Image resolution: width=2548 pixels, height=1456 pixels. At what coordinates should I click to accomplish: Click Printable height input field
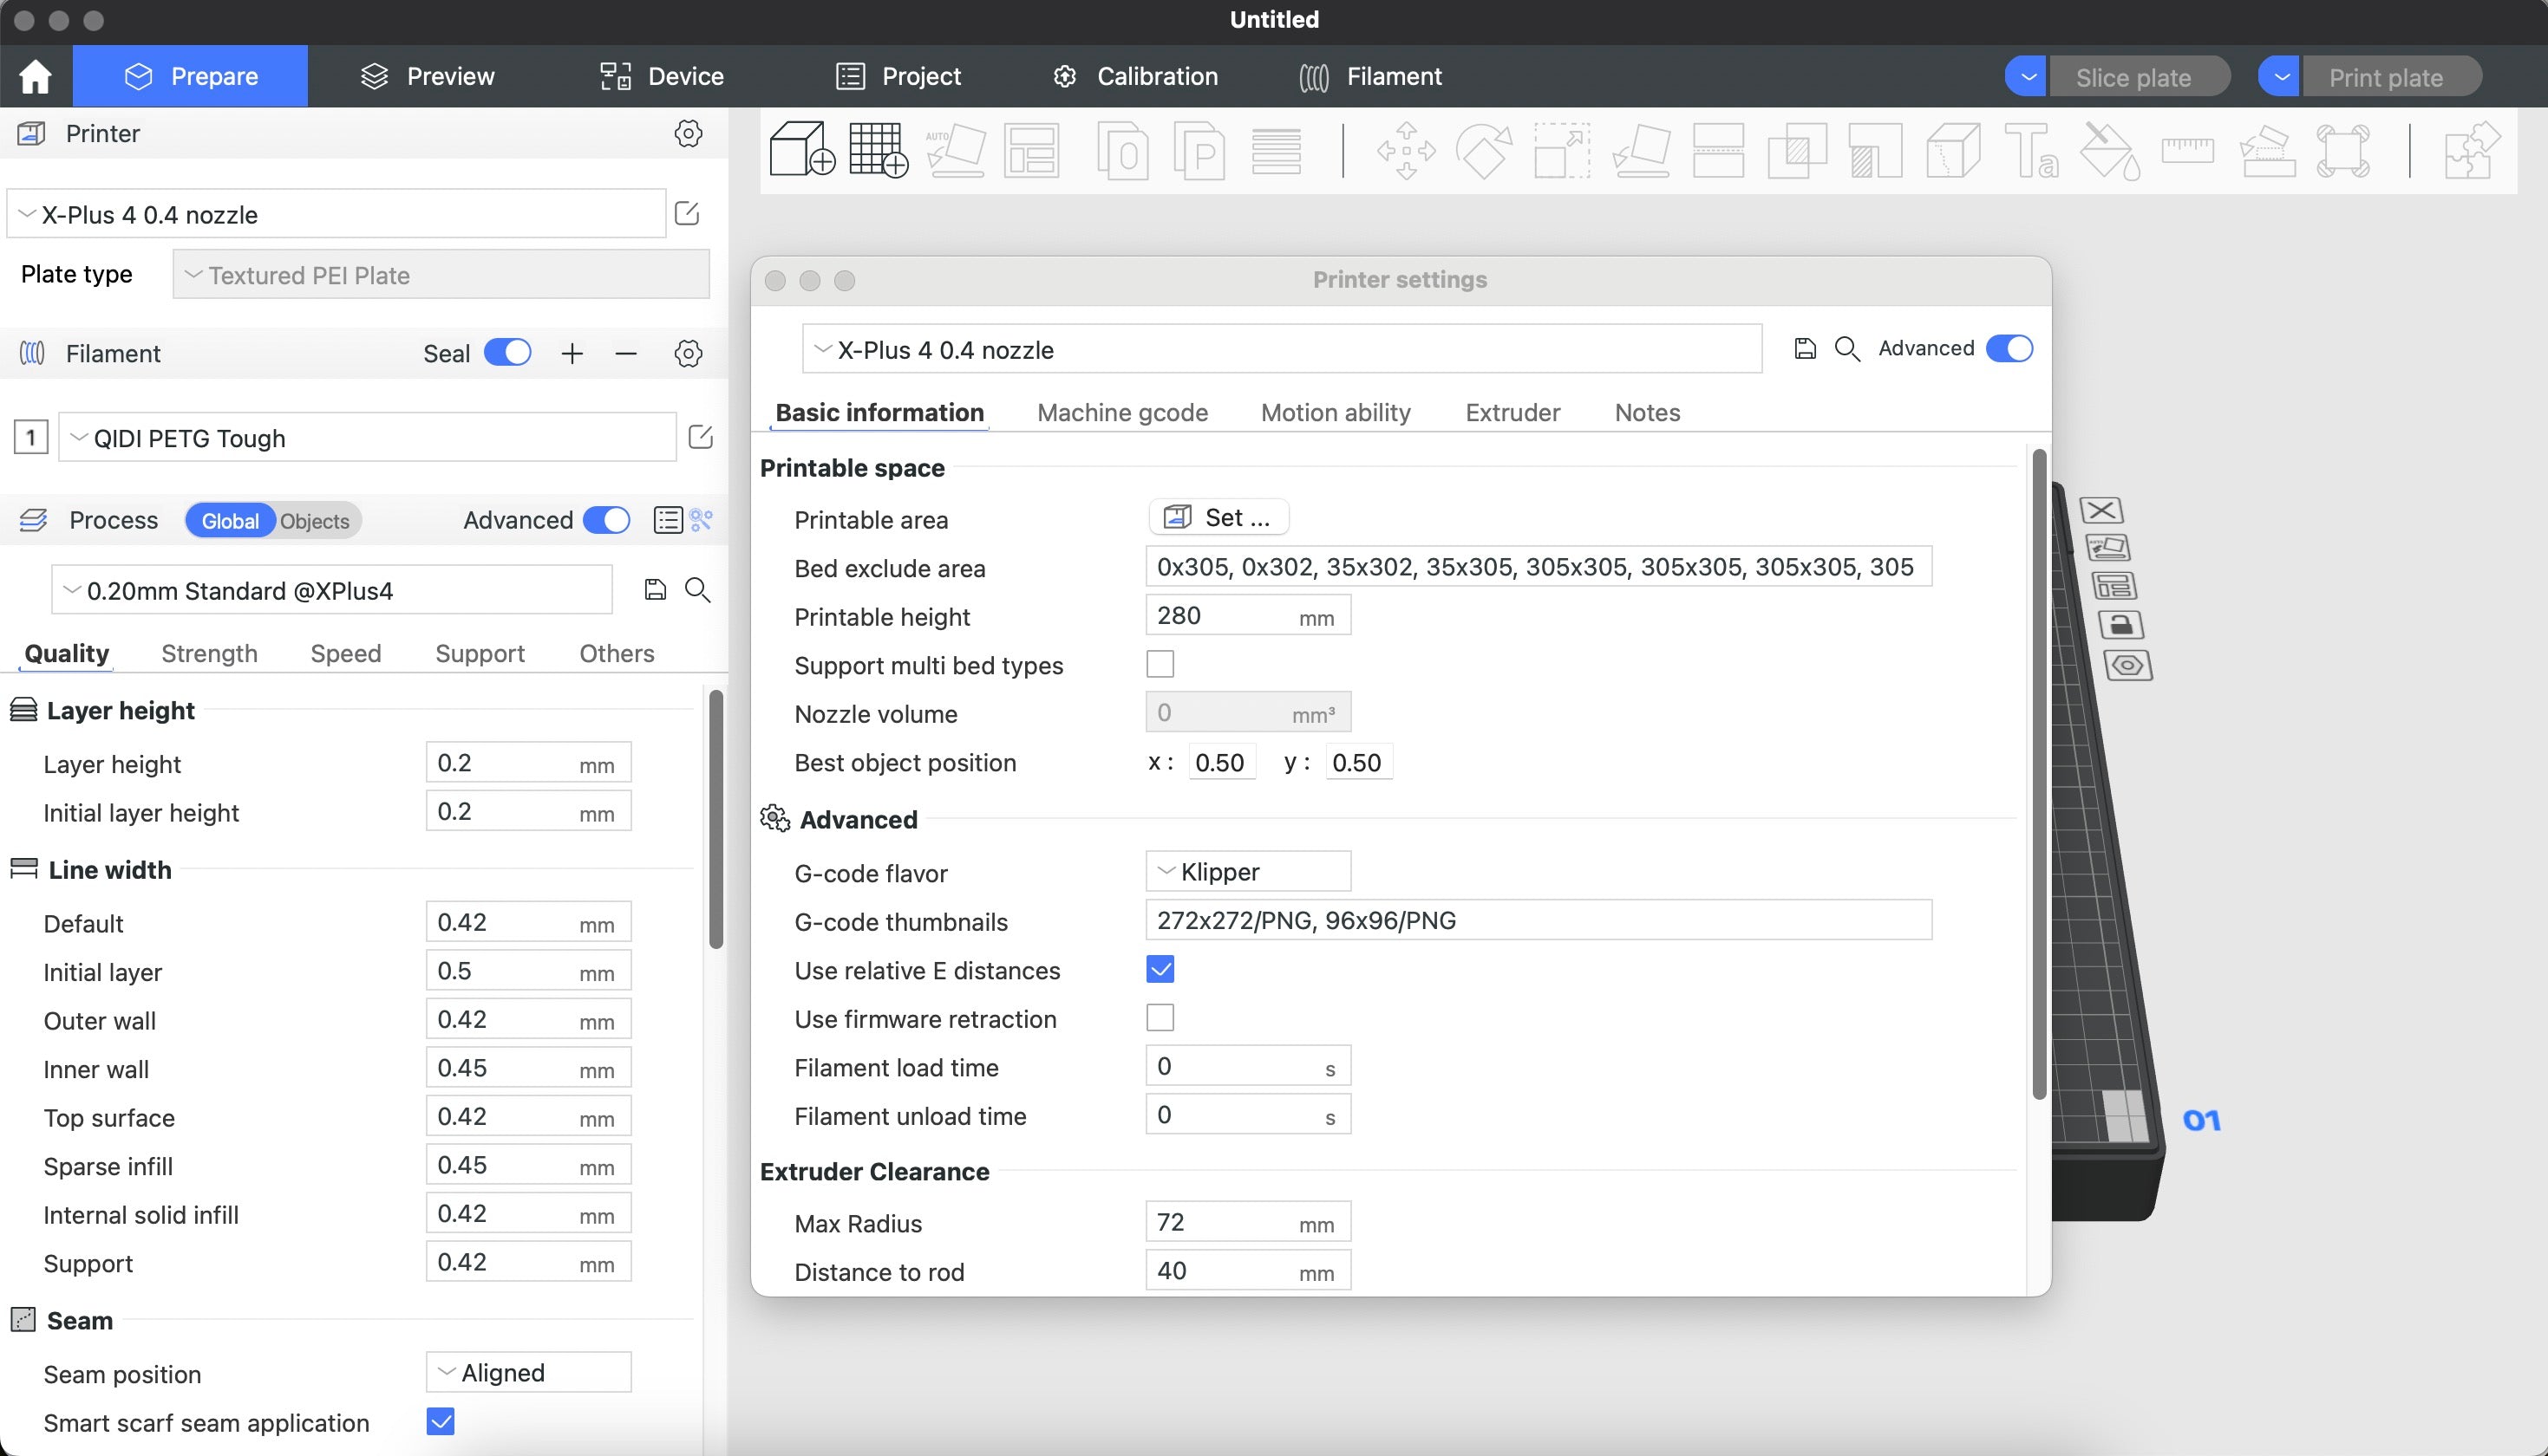click(x=1220, y=616)
